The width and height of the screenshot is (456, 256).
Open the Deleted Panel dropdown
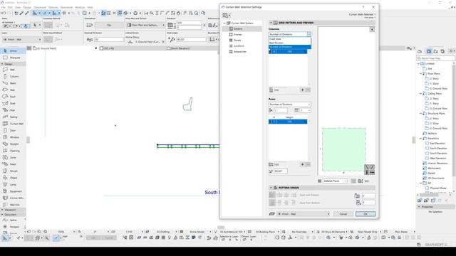click(335, 181)
